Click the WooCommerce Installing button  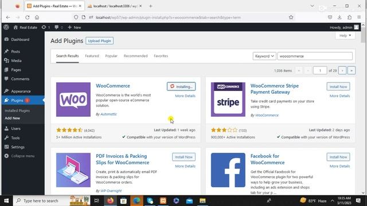coord(181,86)
